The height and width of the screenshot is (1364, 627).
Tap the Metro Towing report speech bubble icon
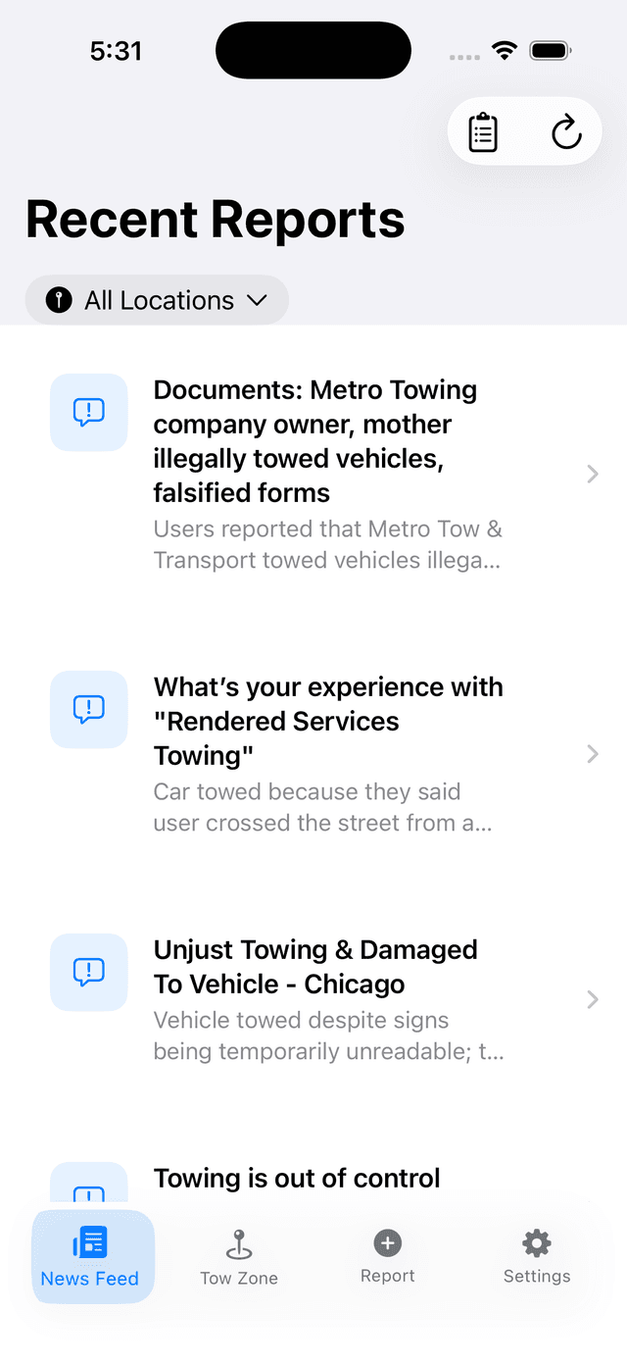coord(88,412)
